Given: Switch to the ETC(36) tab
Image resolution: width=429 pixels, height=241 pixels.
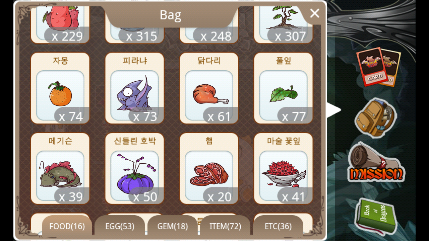Looking at the screenshot, I should coord(278,227).
